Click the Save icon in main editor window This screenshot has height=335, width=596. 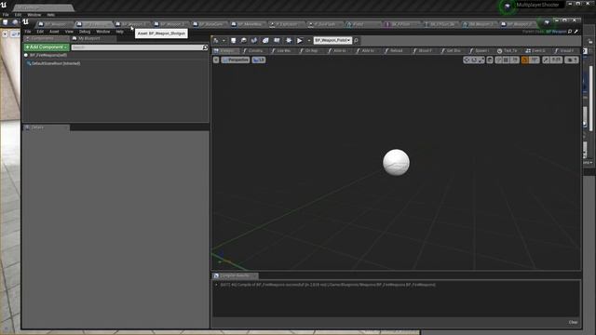6,22
